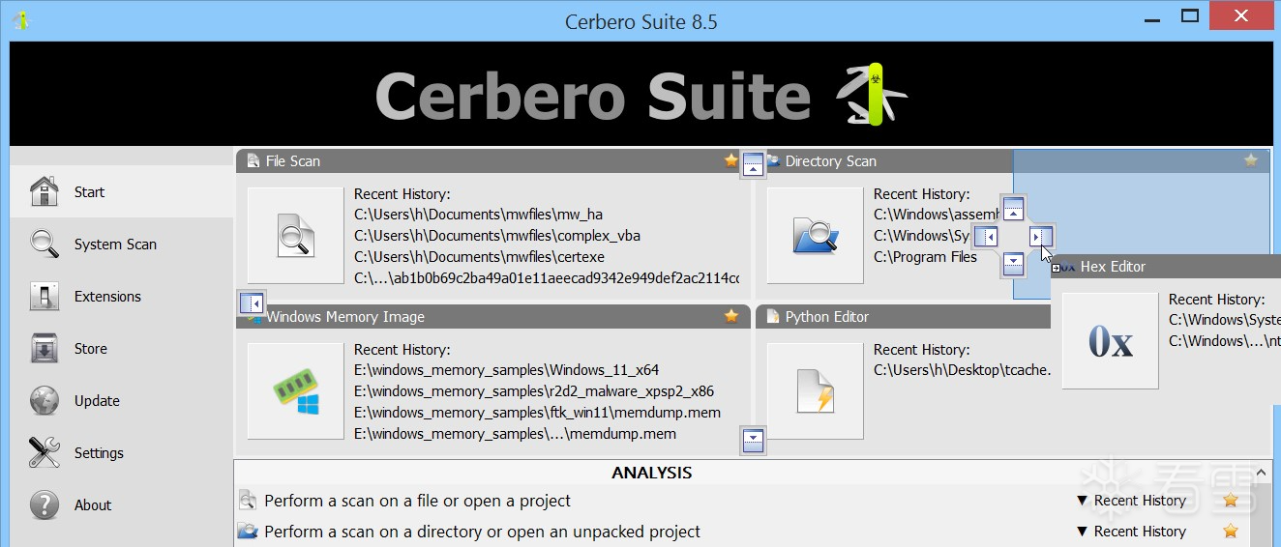1281x547 pixels.
Task: Click the app icon in title bar
Action: click(20, 20)
